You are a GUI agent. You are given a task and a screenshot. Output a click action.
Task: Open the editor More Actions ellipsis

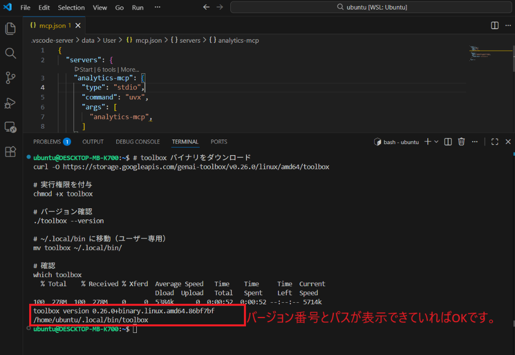click(x=508, y=26)
